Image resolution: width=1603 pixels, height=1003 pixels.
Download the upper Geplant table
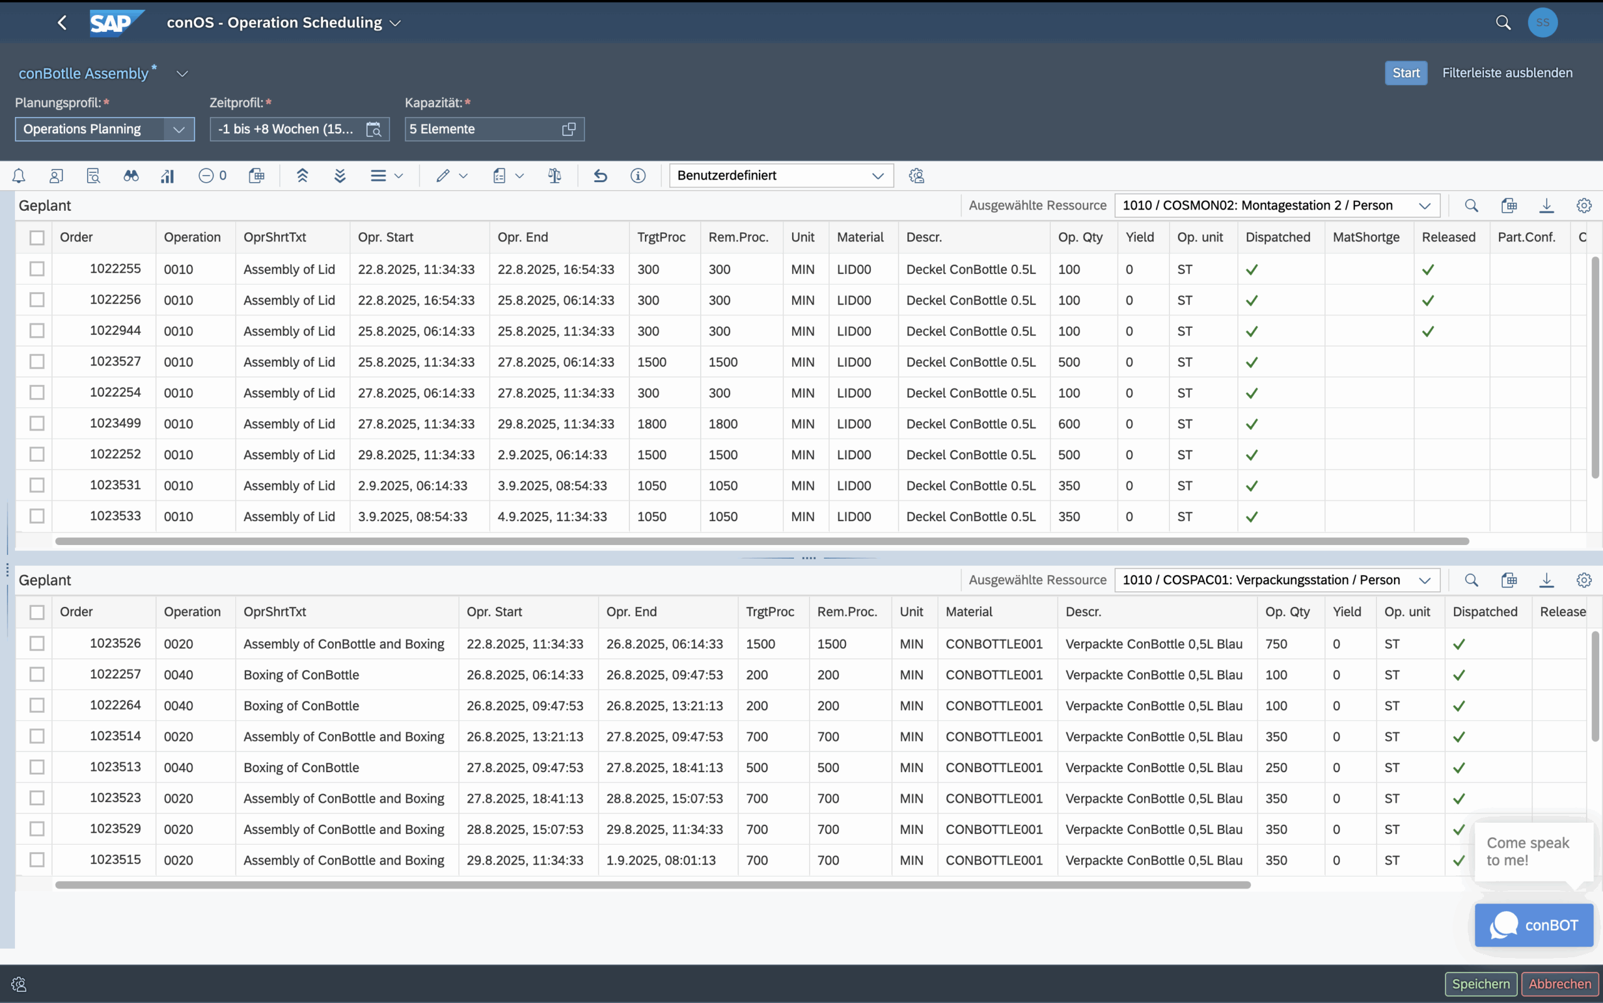point(1547,206)
